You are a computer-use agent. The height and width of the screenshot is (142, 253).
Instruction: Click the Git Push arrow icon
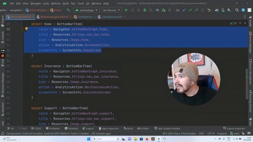tap(196, 10)
